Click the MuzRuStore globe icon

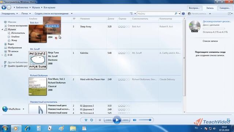5,109
